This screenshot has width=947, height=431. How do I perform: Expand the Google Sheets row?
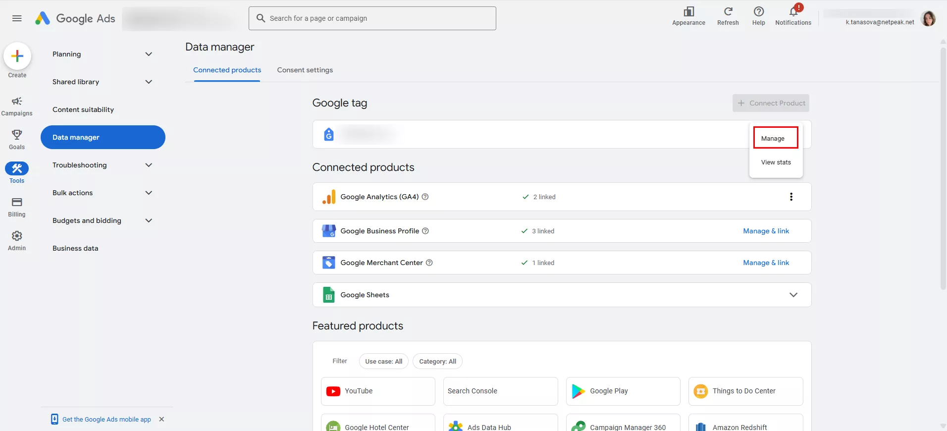tap(793, 295)
